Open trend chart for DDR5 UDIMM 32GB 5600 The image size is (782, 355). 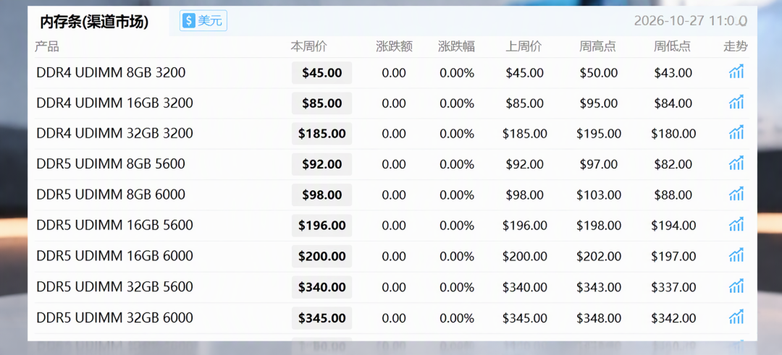tap(736, 286)
